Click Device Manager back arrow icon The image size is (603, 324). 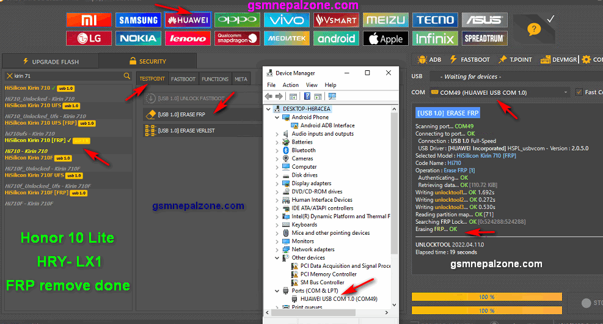pos(269,96)
